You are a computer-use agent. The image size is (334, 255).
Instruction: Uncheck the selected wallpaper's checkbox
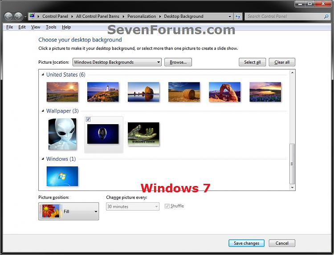point(88,119)
